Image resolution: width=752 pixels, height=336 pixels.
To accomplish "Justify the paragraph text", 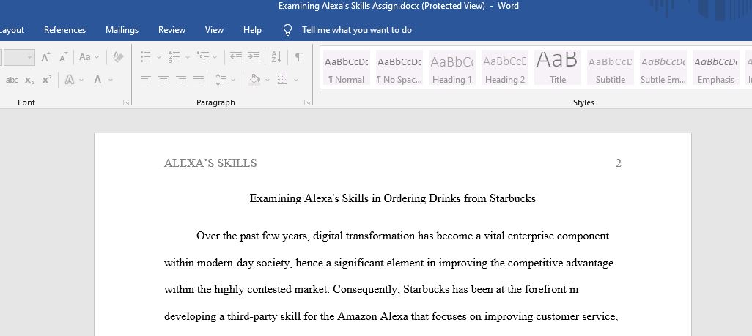I will coord(199,80).
